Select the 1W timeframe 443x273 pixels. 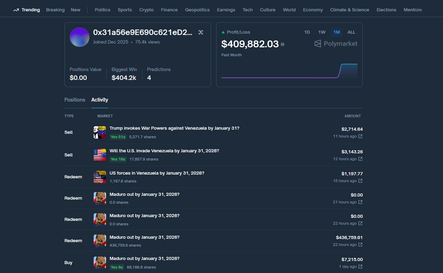322,32
